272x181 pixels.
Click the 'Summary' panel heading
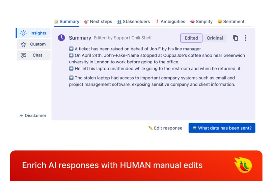[x=80, y=38]
